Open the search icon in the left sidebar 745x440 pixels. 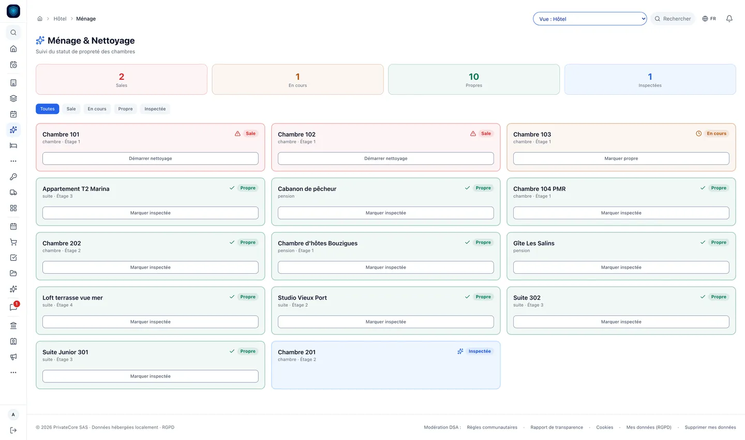point(13,33)
